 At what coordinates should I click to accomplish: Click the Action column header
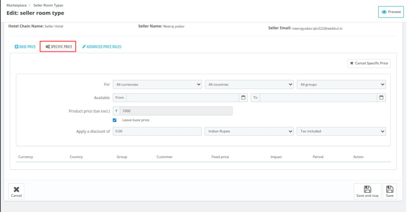click(x=358, y=157)
